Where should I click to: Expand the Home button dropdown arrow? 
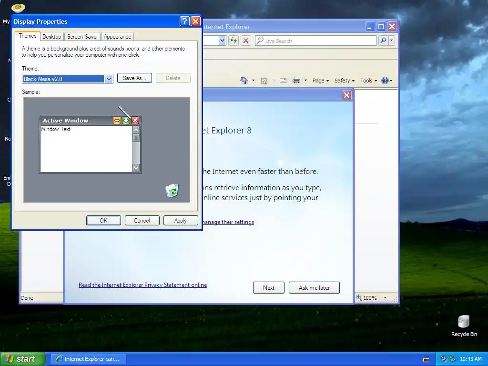253,81
